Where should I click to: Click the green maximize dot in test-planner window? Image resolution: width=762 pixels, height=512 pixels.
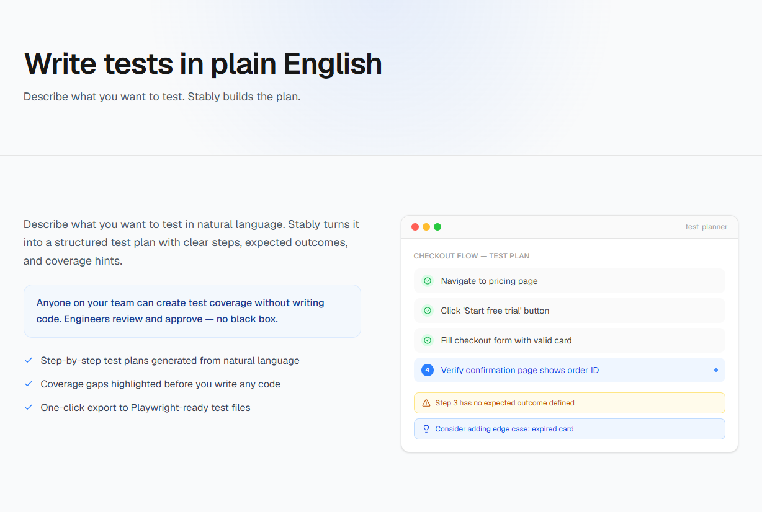pos(437,227)
